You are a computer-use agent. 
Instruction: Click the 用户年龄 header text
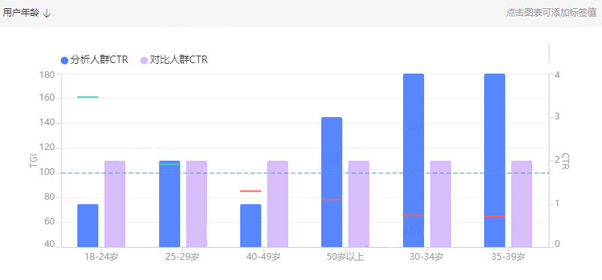[21, 13]
